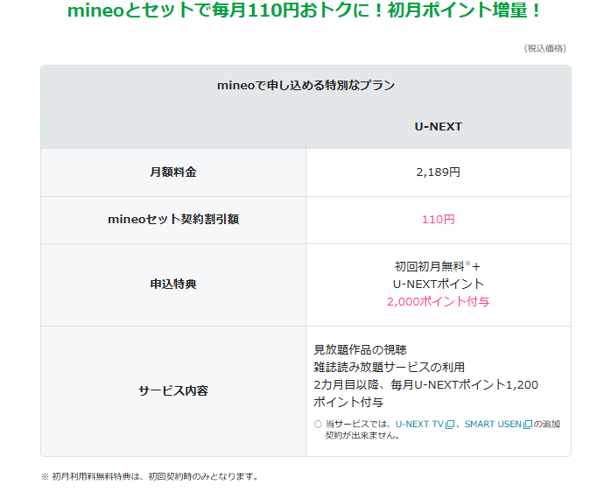Click the 見放題作品の視聴 service line
Viewport: 604px width, 499px height.
(x=360, y=349)
